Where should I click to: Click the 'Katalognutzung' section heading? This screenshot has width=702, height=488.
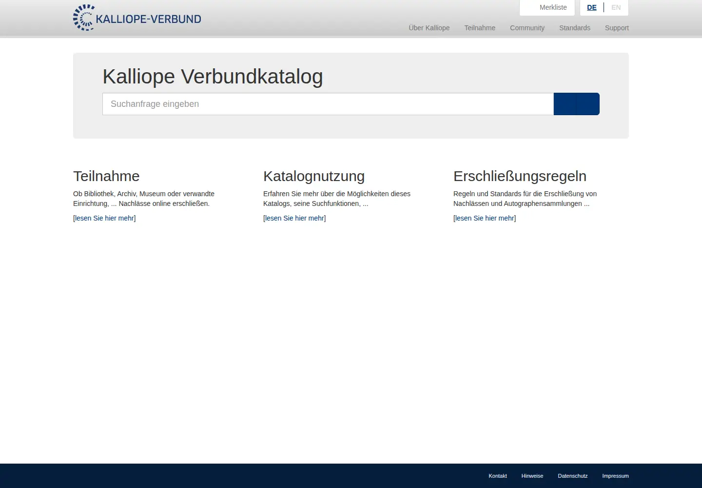point(314,176)
